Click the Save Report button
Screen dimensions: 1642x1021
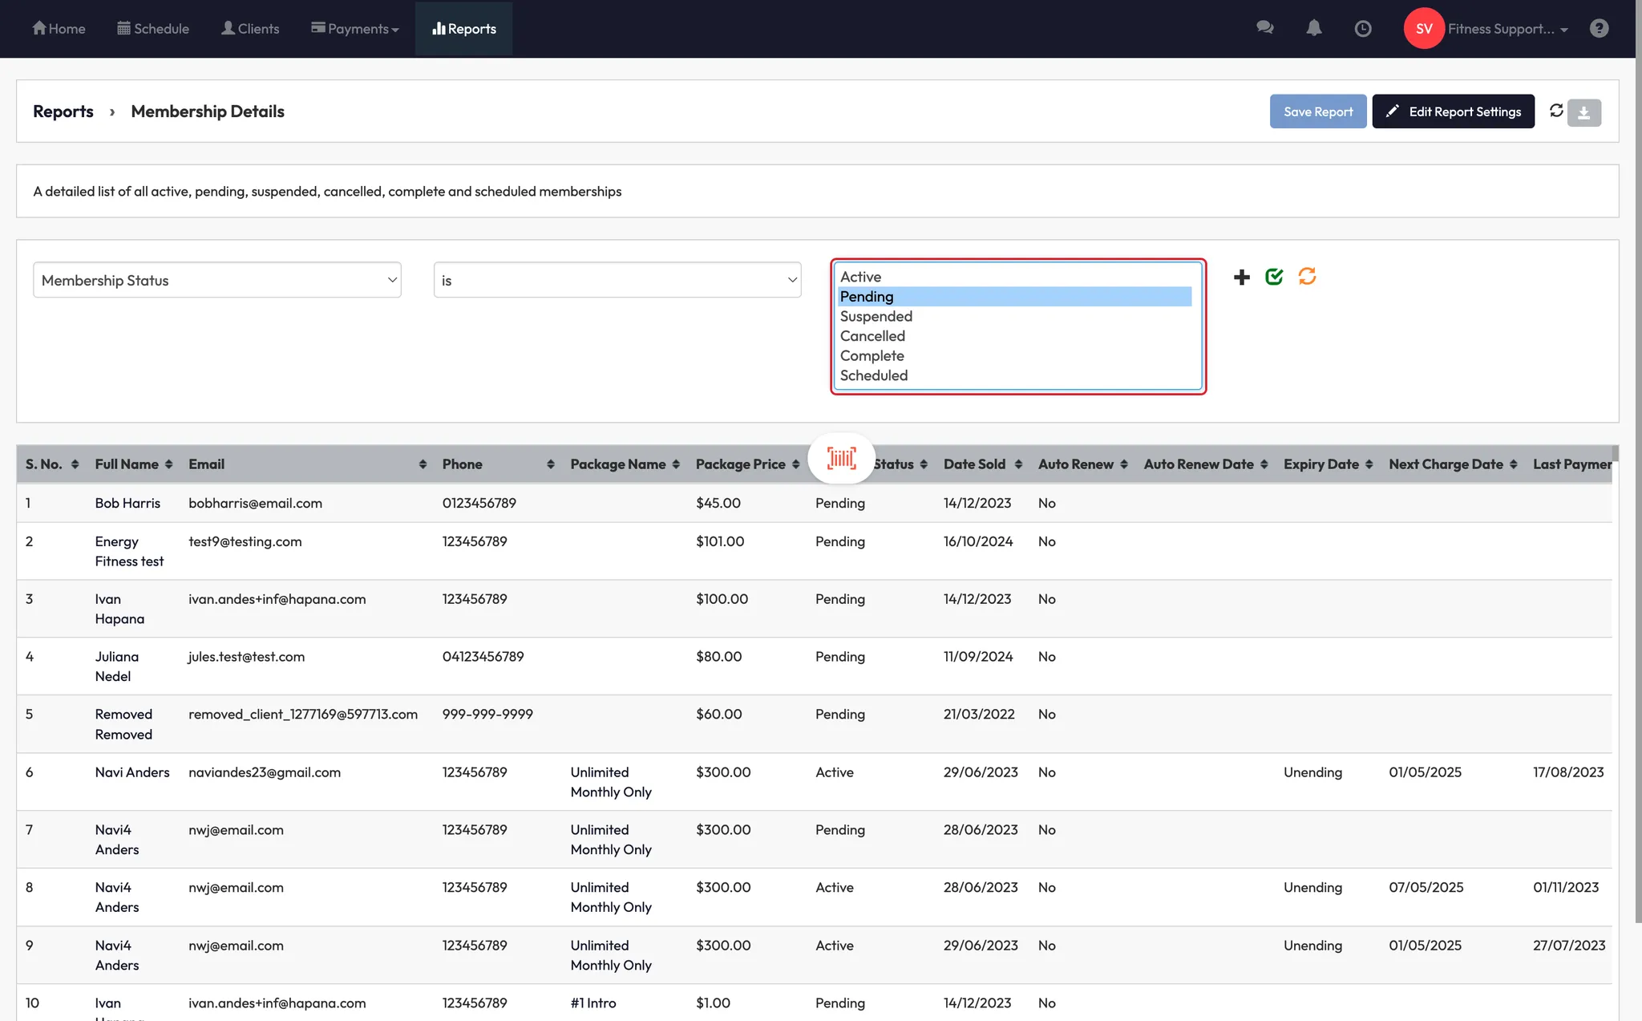(x=1317, y=111)
